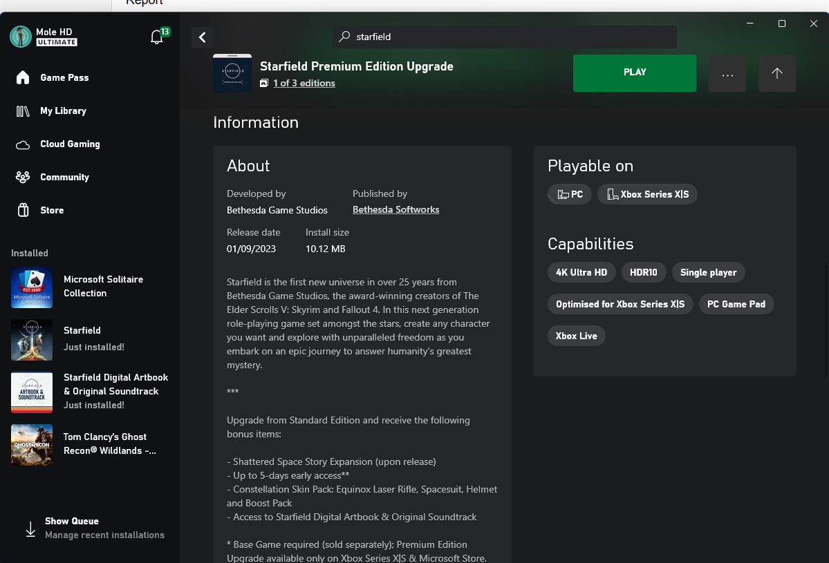Screen dimensions: 829x563
Task: Click Show Queue manage recent installations
Action: (x=95, y=528)
